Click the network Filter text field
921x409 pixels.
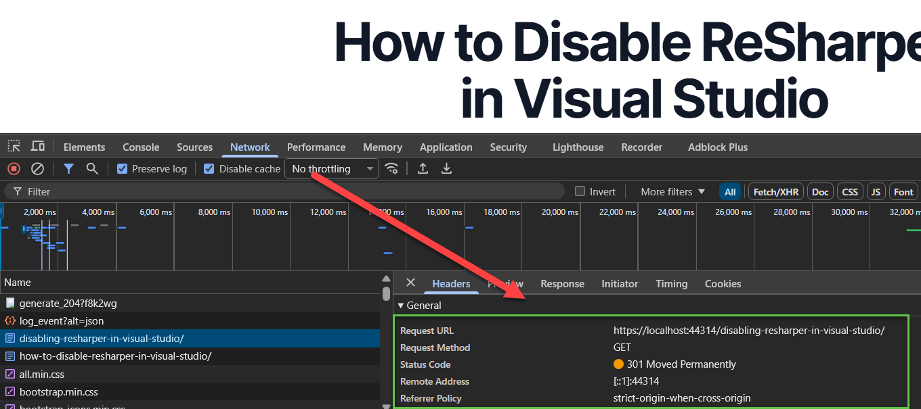coord(284,191)
